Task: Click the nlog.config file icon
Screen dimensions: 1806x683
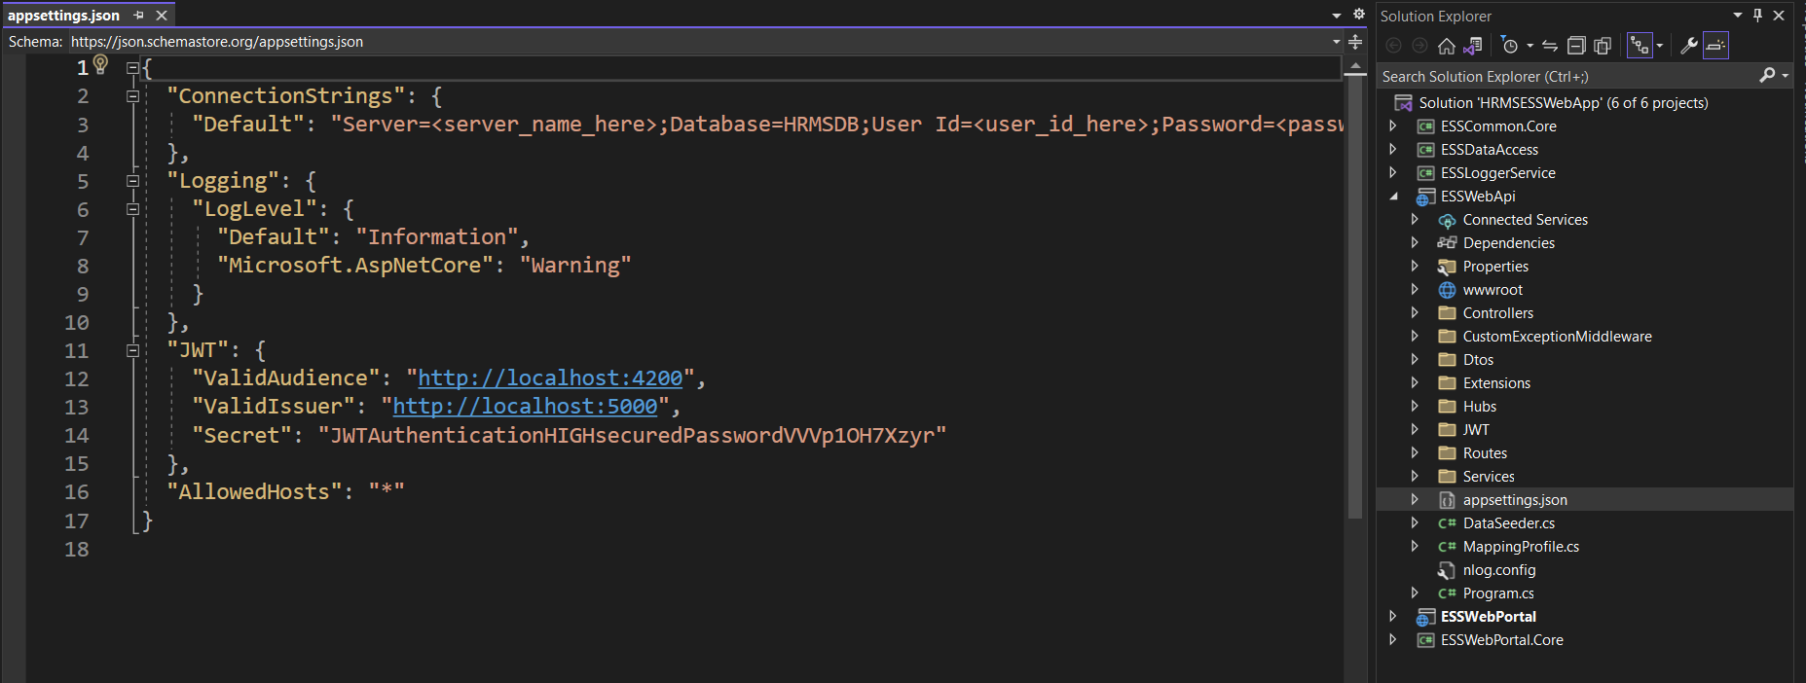Action: pyautogui.click(x=1448, y=570)
